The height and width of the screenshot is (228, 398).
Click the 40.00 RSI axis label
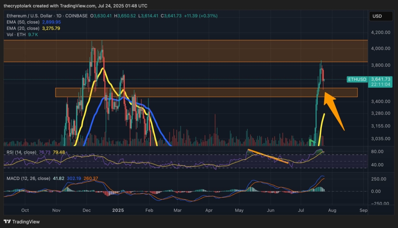click(x=377, y=165)
